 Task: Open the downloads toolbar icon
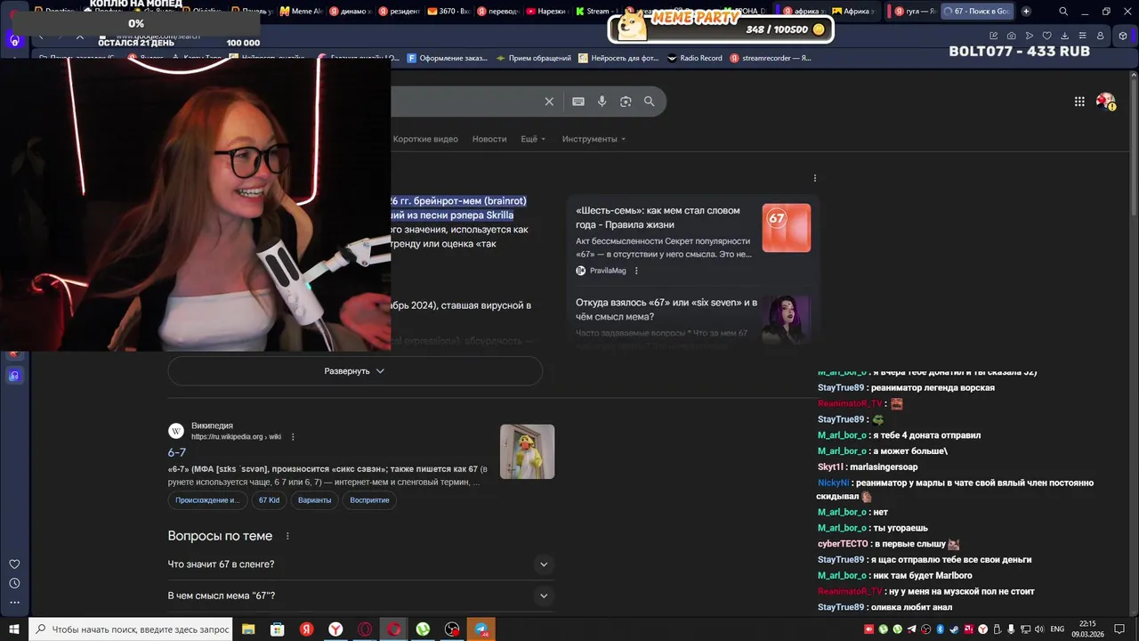pos(1065,36)
